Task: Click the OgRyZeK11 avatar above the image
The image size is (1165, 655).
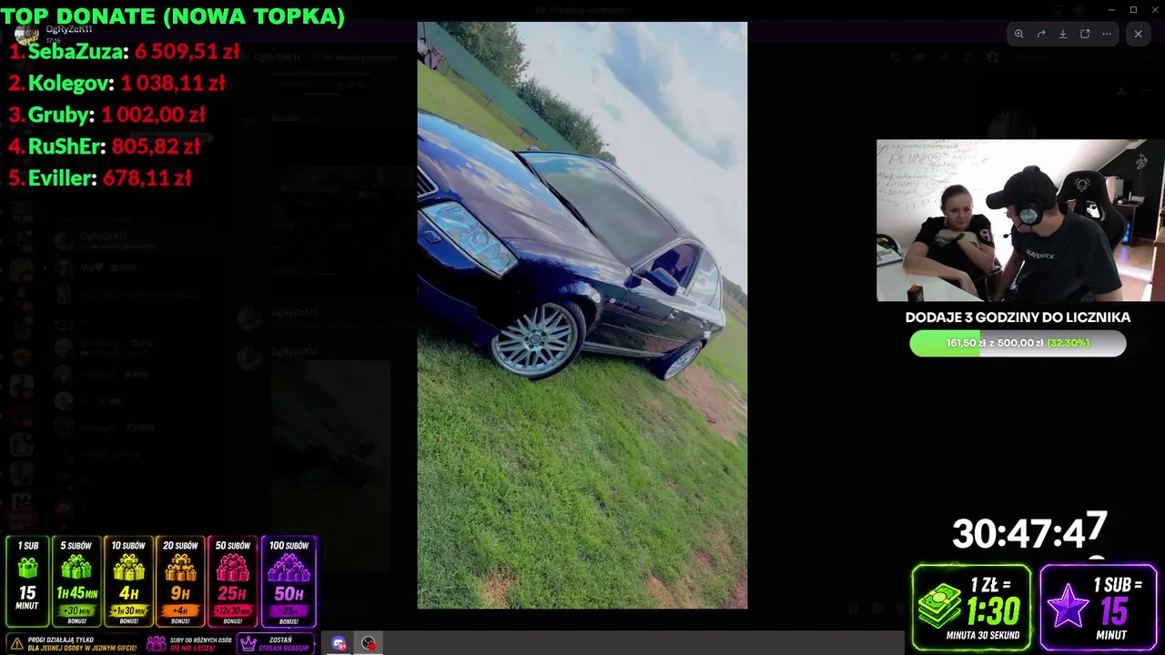Action: (x=26, y=35)
